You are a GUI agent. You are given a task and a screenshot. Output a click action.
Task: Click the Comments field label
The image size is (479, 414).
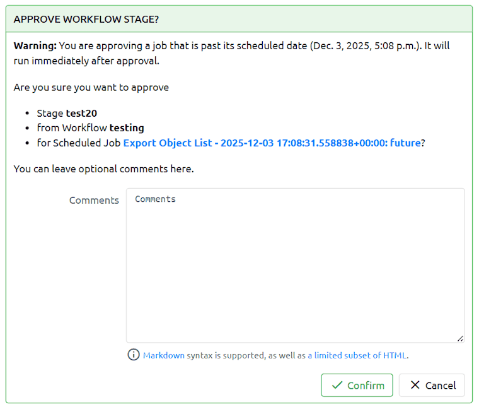coord(94,200)
